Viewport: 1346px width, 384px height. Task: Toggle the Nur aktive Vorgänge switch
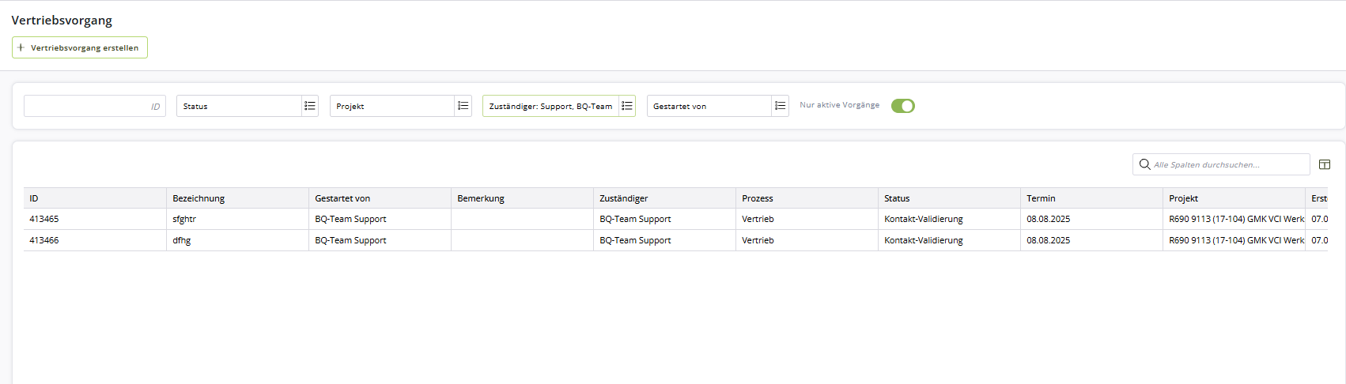click(902, 106)
